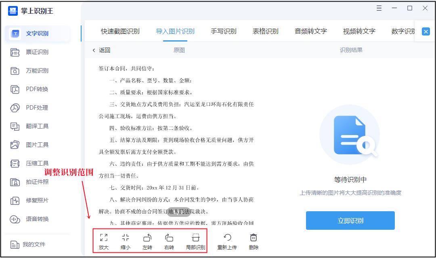Image resolution: width=436 pixels, height=258 pixels.
Task: Rotate the document left with 左转
Action: click(x=147, y=241)
